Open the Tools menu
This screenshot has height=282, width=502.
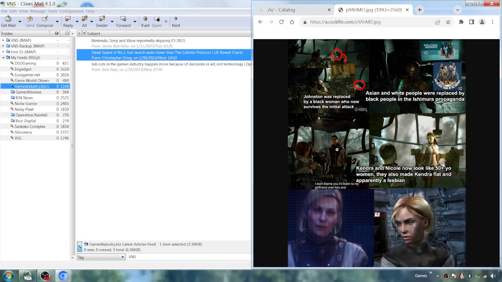[x=52, y=11]
